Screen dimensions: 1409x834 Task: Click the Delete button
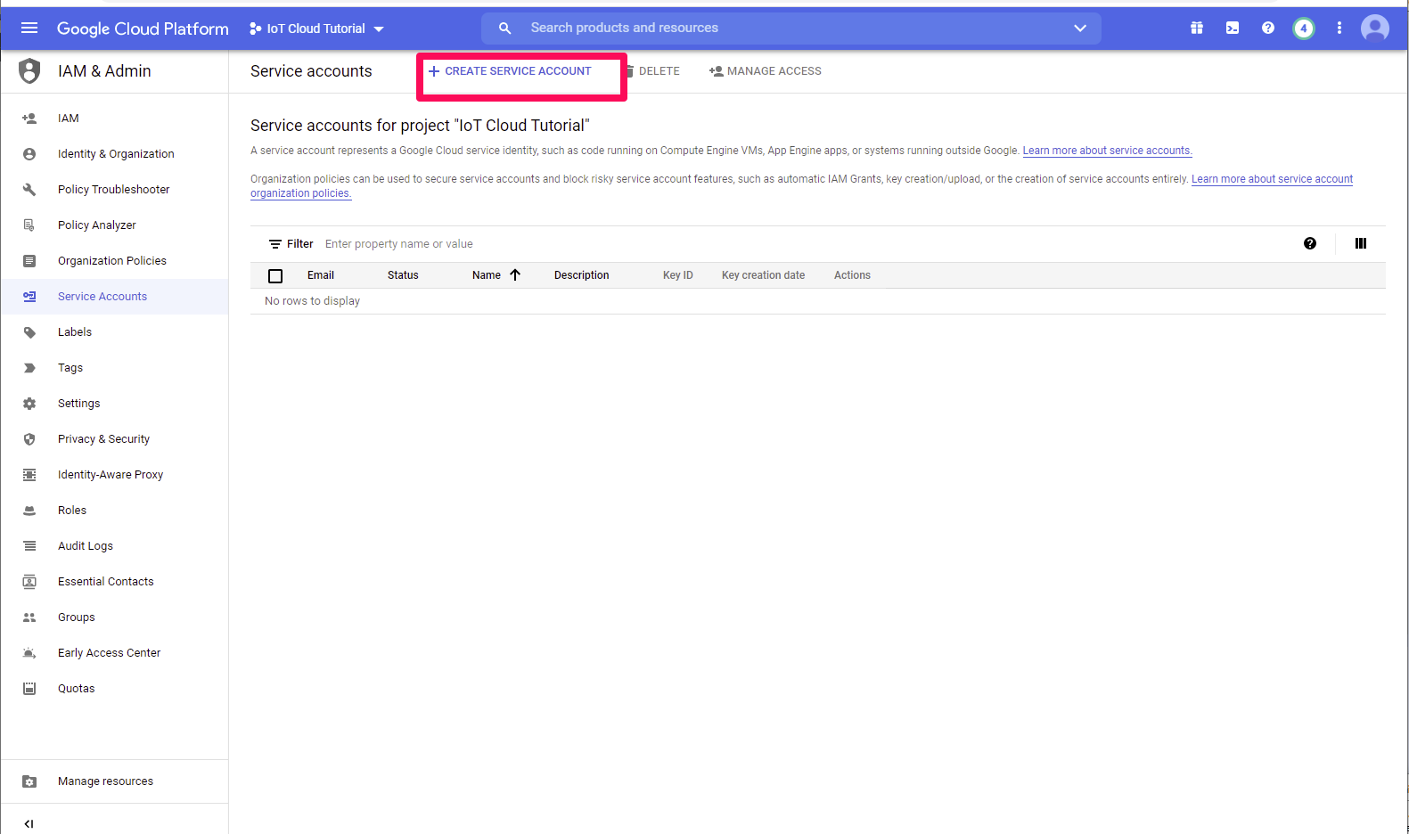pos(652,71)
